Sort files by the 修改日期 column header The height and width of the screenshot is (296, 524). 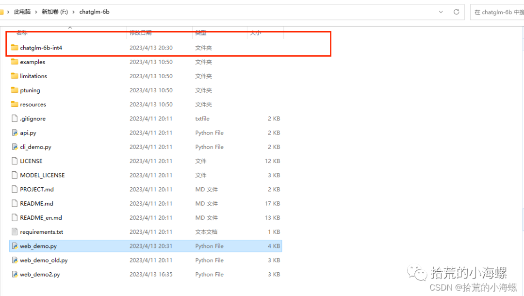click(141, 33)
